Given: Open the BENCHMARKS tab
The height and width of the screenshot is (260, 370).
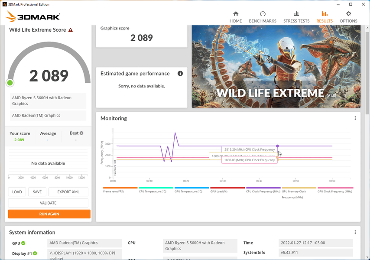Looking at the screenshot, I should point(263,17).
